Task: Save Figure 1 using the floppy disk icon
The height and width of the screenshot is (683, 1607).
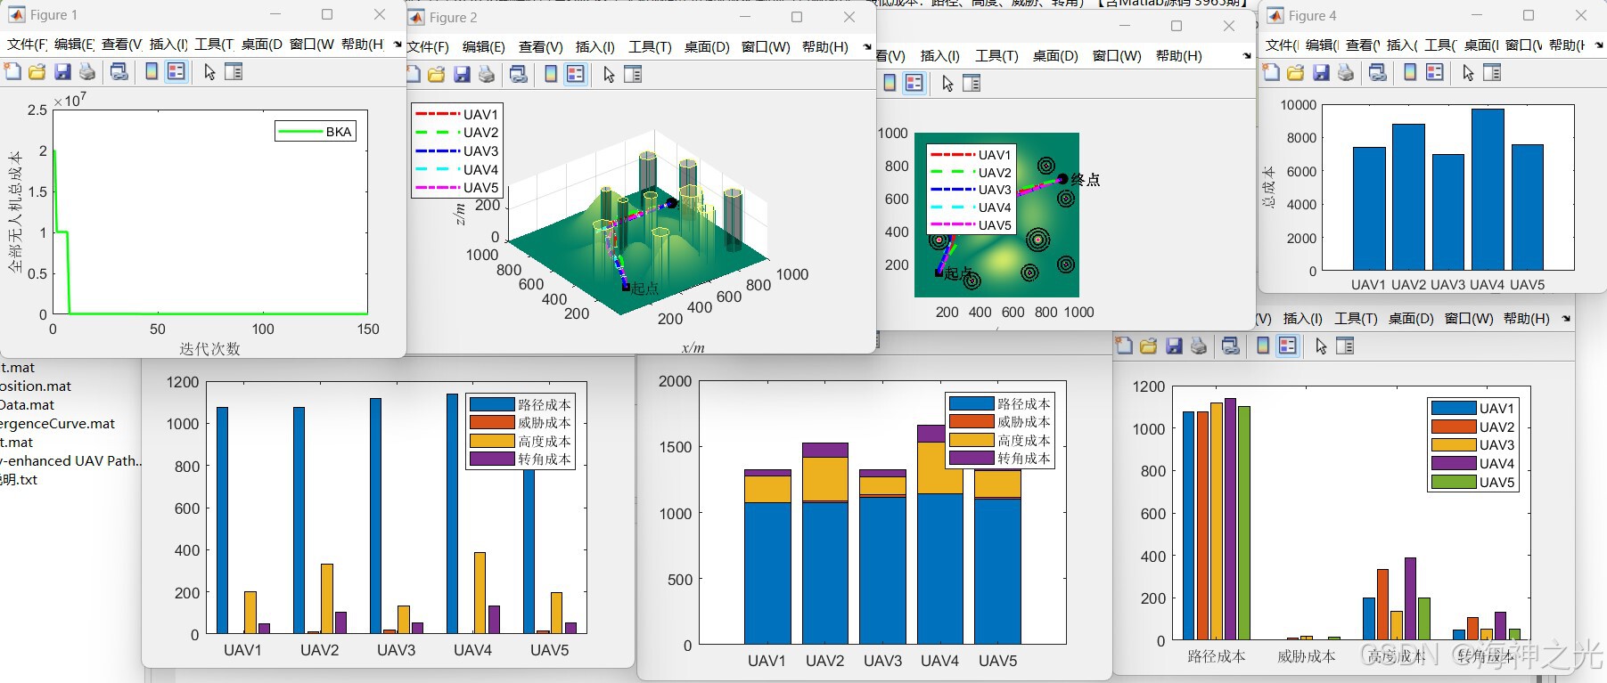Action: tap(61, 71)
